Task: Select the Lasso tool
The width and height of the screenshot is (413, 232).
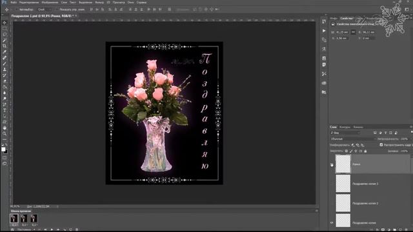Action: click(x=5, y=34)
